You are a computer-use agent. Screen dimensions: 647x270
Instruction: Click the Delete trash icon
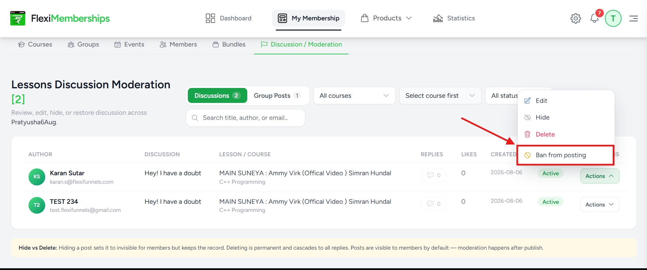527,134
